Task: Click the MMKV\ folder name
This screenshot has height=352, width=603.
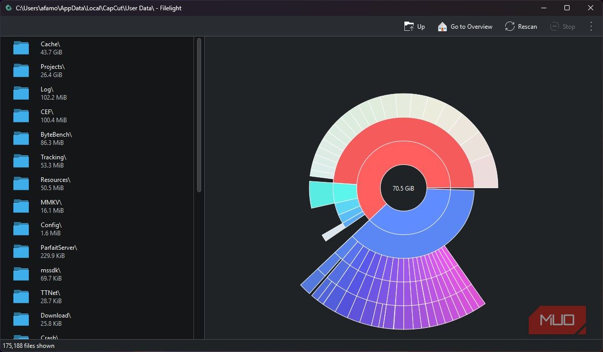Action: pos(51,202)
